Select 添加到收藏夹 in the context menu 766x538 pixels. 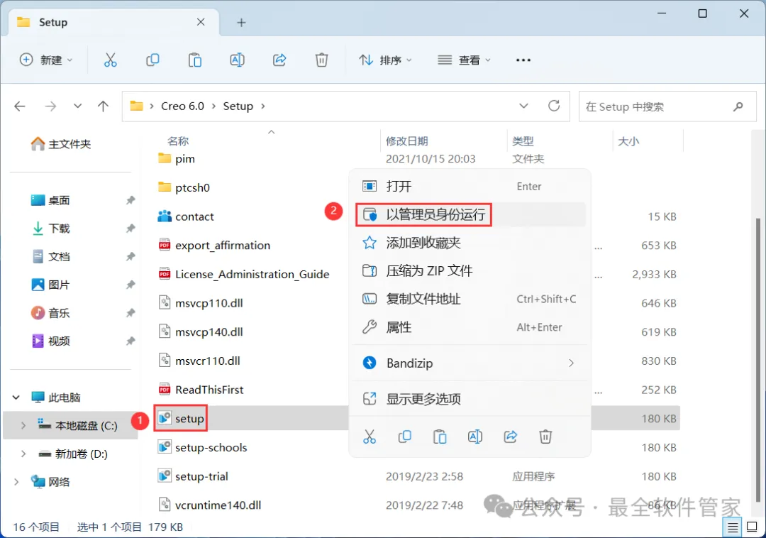[x=469, y=243]
